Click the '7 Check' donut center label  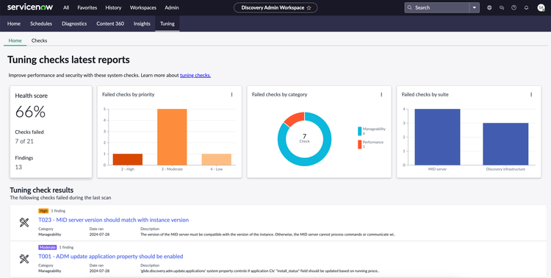pos(305,138)
